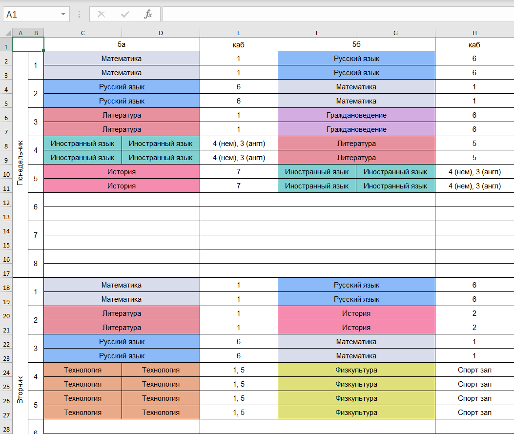The width and height of the screenshot is (514, 434).
Task: Click '1, 5' room cell in row 24
Action: click(x=239, y=370)
